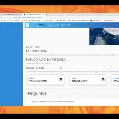
Task: Open the BLOG menu item
Action: coord(63,25)
